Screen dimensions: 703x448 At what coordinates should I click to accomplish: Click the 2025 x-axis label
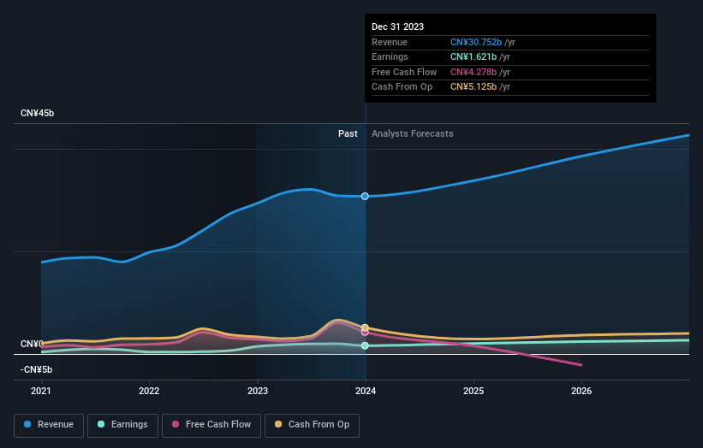pyautogui.click(x=474, y=391)
